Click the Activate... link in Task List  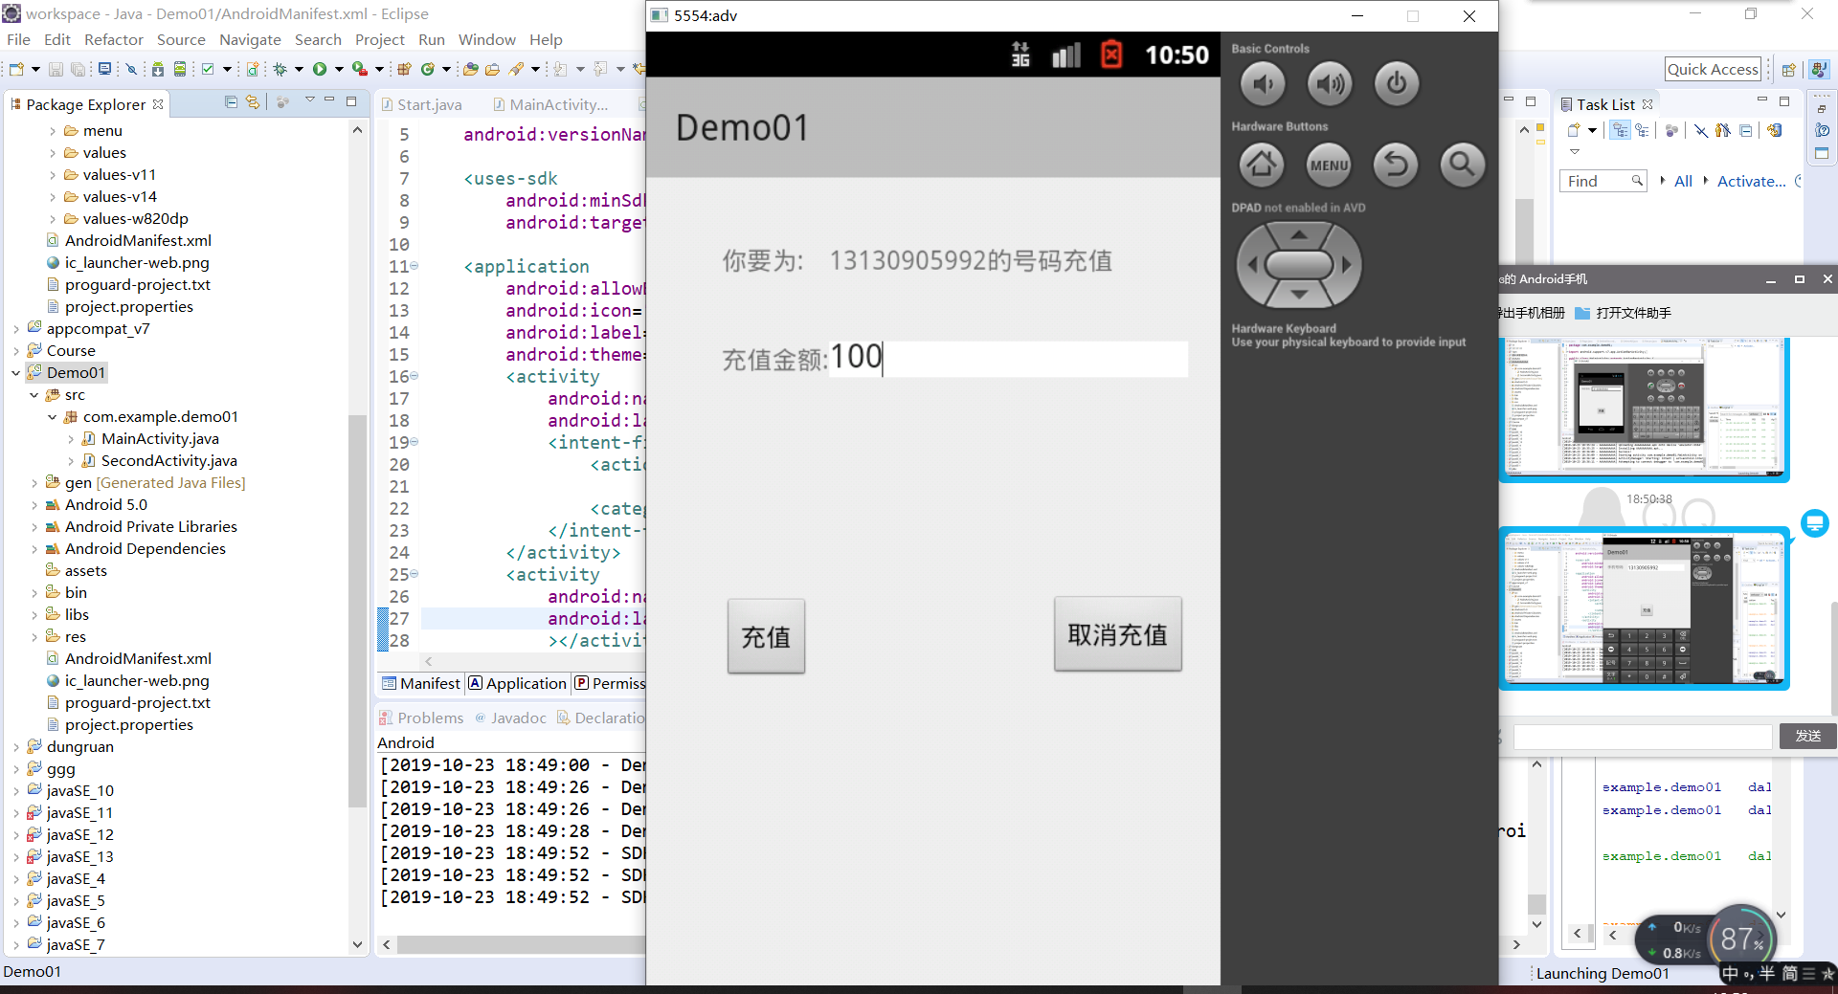coord(1751,181)
